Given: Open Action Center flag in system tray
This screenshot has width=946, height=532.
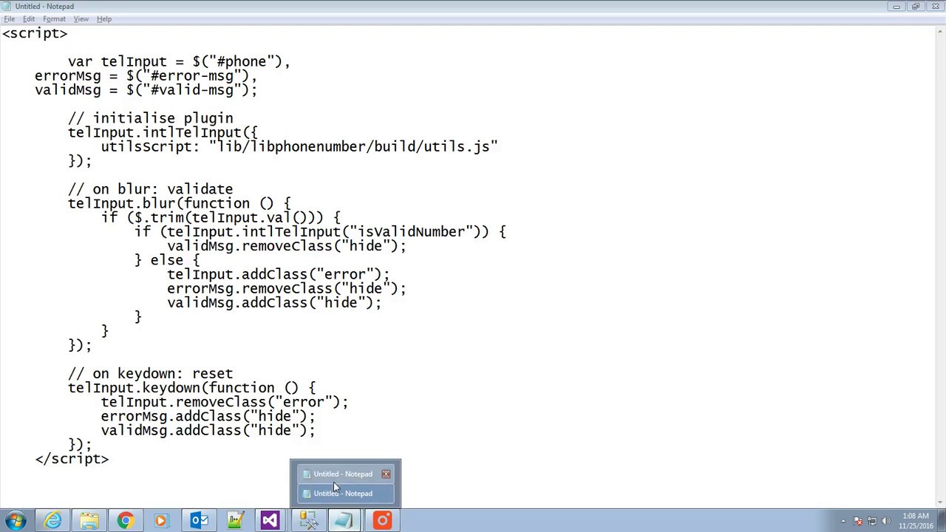Looking at the screenshot, I should 858,521.
